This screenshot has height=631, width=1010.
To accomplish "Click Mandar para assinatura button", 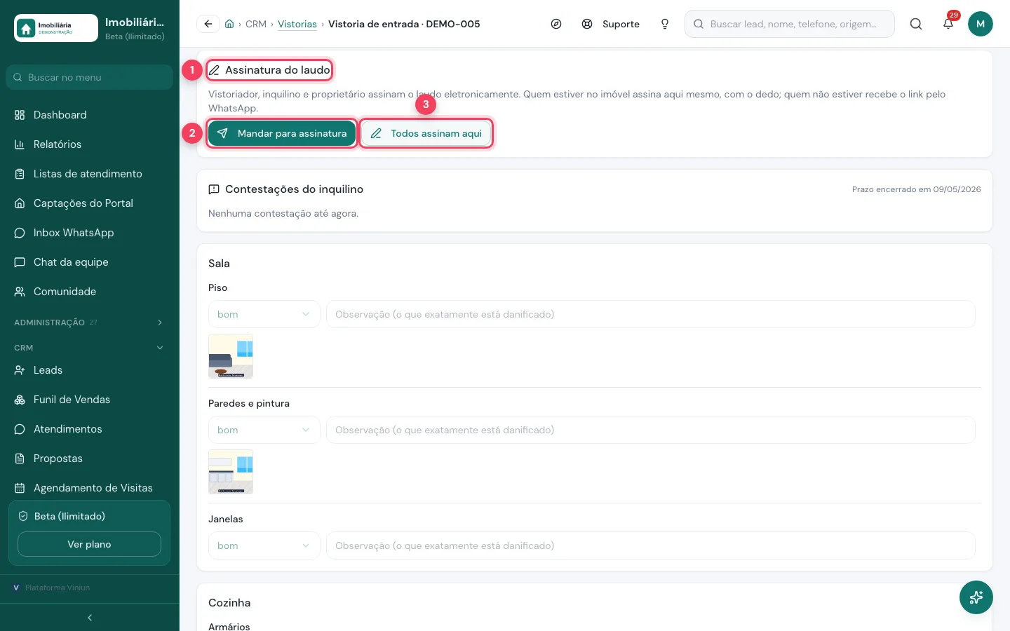I will coord(282,133).
